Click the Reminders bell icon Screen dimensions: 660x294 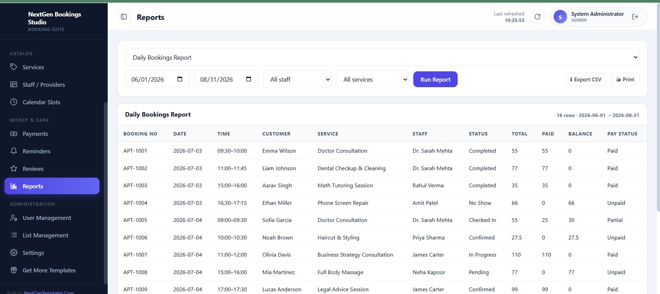(14, 151)
